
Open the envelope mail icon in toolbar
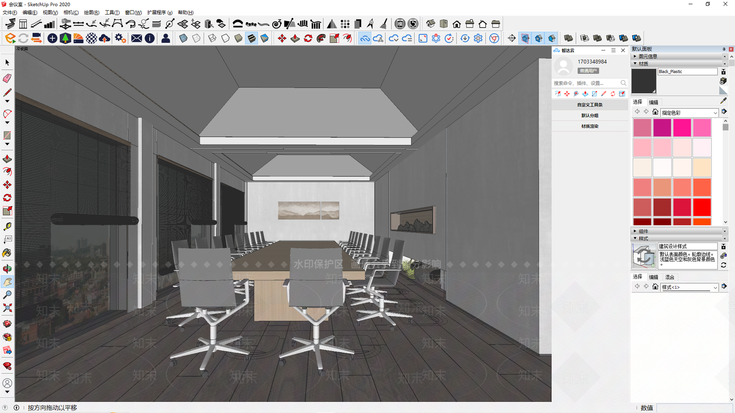pos(136,38)
